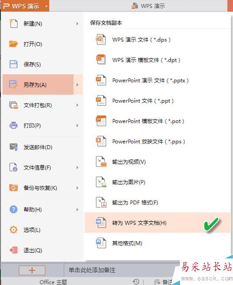
Task: Click the 打开(O) folder icon
Action: point(13,44)
